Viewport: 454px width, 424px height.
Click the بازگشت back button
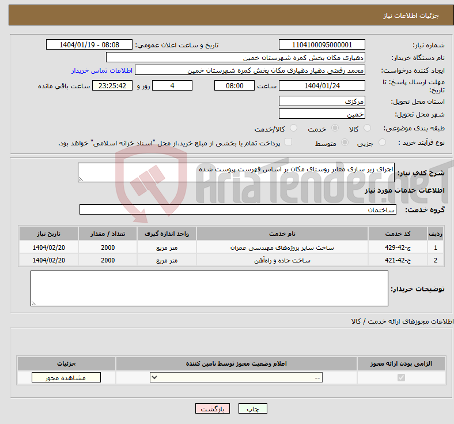[213, 408]
